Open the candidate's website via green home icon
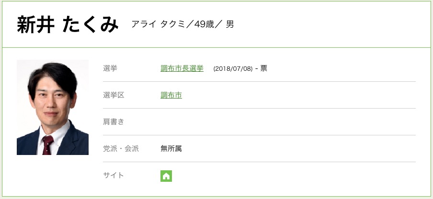 (x=166, y=176)
